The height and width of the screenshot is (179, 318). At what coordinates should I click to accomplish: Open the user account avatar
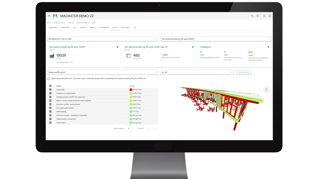(x=270, y=16)
